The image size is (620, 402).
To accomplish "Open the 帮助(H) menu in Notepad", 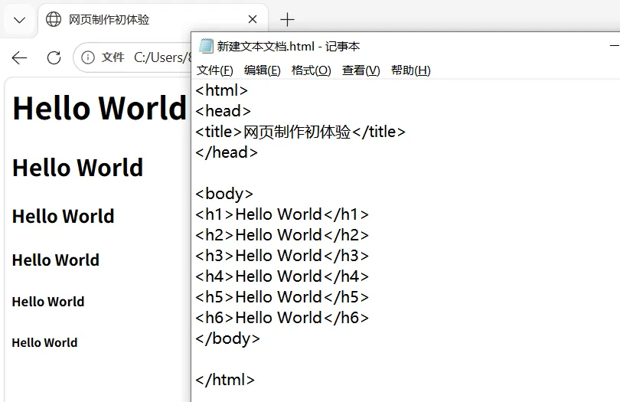I will pyautogui.click(x=410, y=70).
